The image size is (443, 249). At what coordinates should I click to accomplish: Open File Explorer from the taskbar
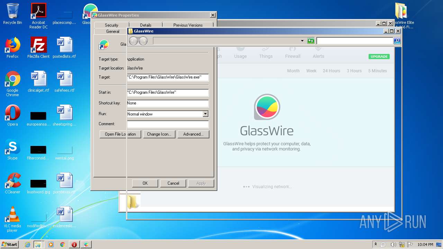click(x=38, y=245)
